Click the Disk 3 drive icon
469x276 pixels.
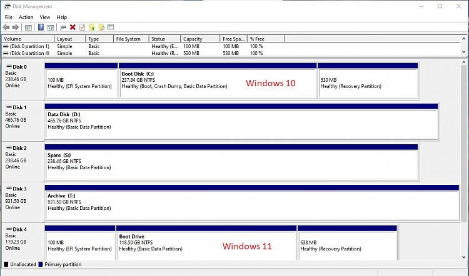(x=9, y=188)
